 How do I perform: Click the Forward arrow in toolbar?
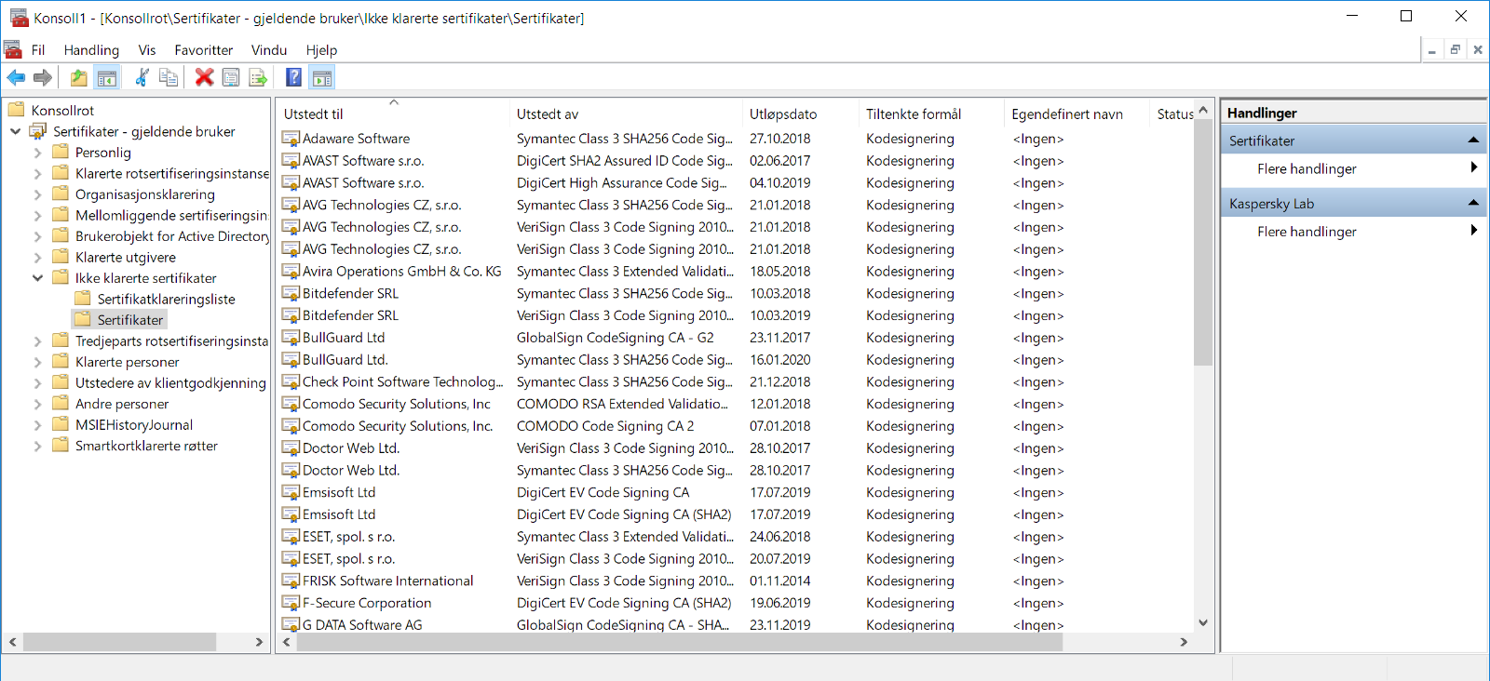click(43, 78)
